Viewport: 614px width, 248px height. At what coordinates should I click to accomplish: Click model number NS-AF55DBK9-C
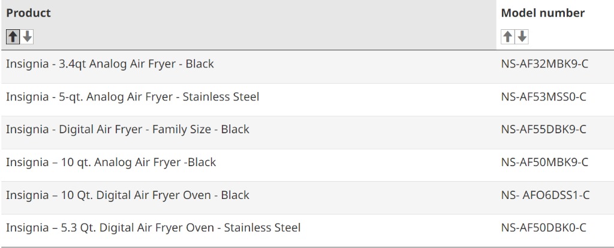[543, 129]
